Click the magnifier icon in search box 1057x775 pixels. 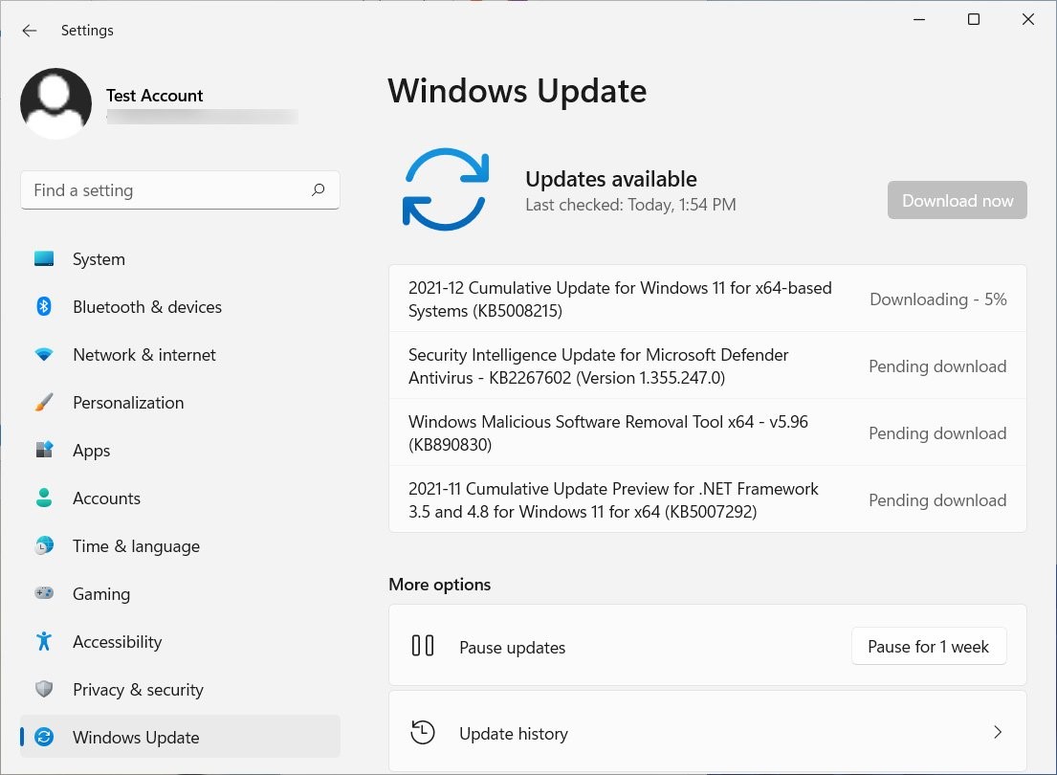pyautogui.click(x=319, y=190)
